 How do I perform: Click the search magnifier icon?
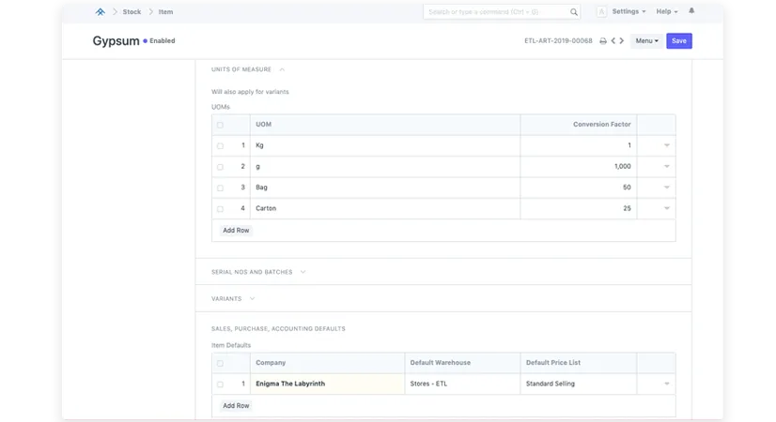(574, 12)
